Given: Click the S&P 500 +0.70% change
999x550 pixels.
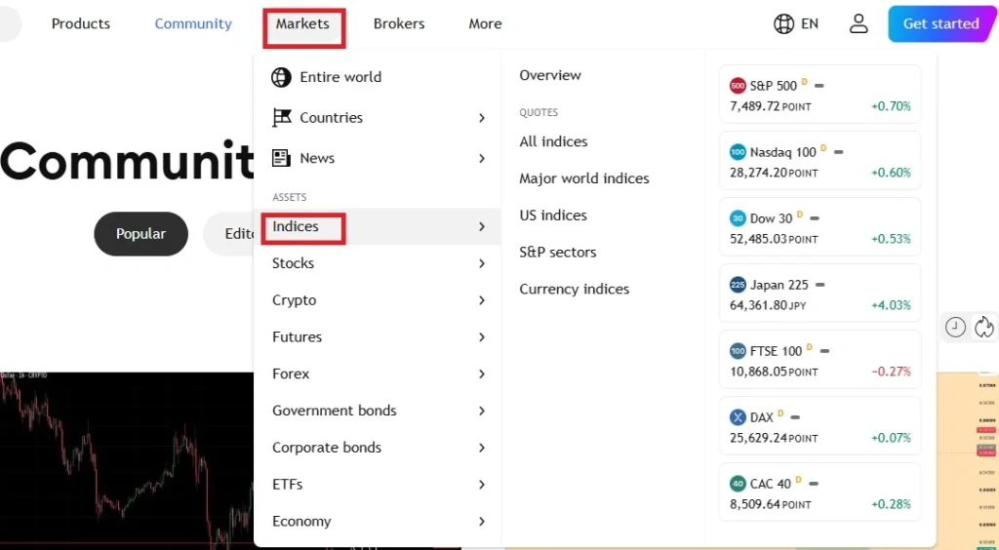Looking at the screenshot, I should [891, 106].
